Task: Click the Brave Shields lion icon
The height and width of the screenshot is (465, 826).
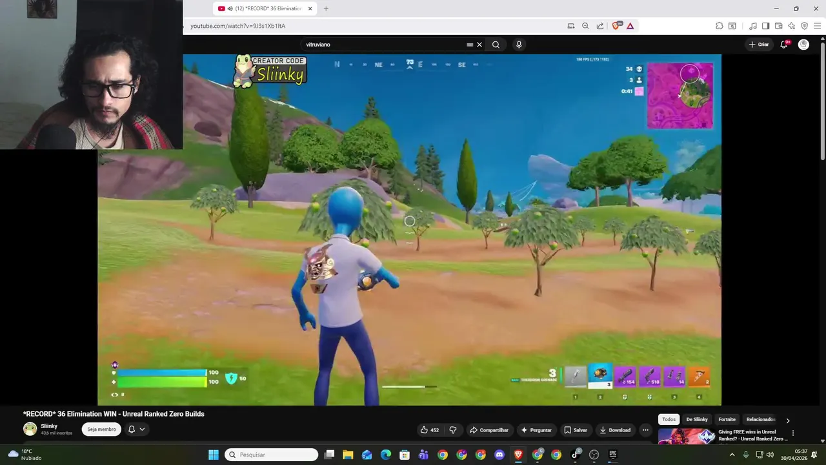Action: pyautogui.click(x=616, y=26)
